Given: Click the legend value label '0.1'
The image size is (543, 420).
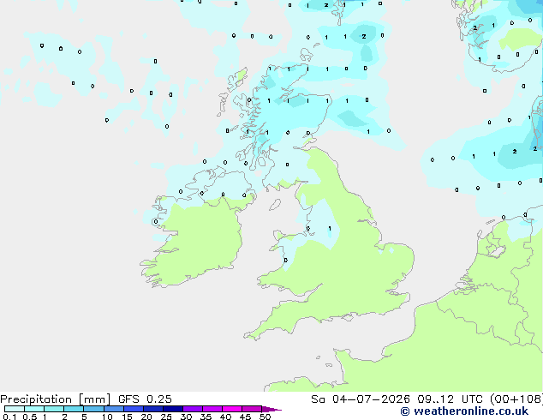Looking at the screenshot, I should [9, 417].
